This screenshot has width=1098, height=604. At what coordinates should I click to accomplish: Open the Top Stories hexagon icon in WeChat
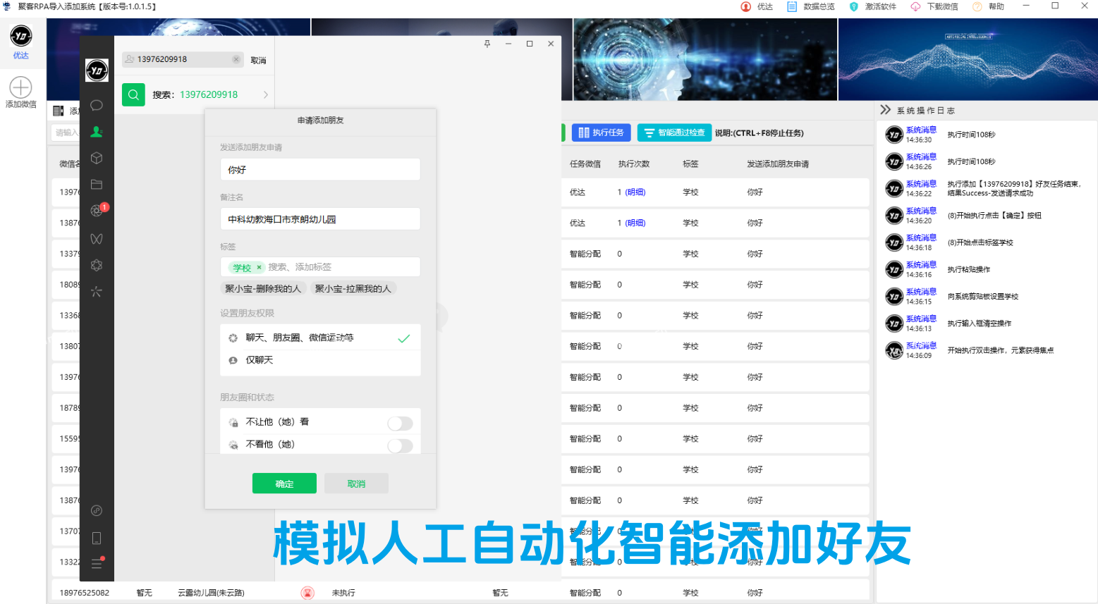click(x=97, y=265)
